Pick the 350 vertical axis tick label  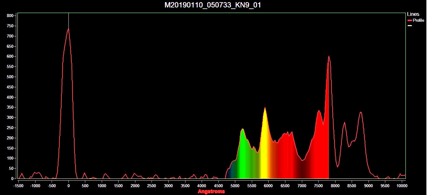(10, 107)
